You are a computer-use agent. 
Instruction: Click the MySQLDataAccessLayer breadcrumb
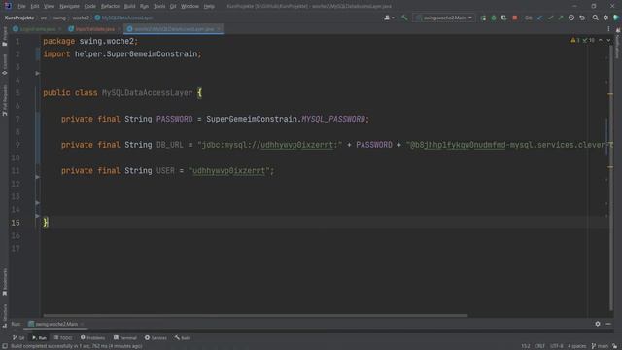124,17
